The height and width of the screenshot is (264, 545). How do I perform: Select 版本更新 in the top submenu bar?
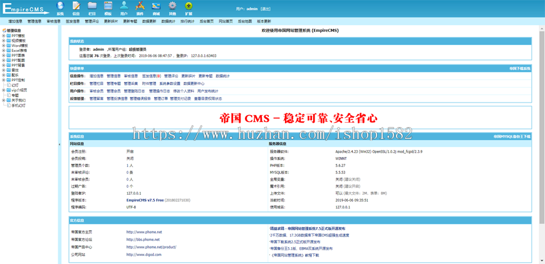pos(264,21)
